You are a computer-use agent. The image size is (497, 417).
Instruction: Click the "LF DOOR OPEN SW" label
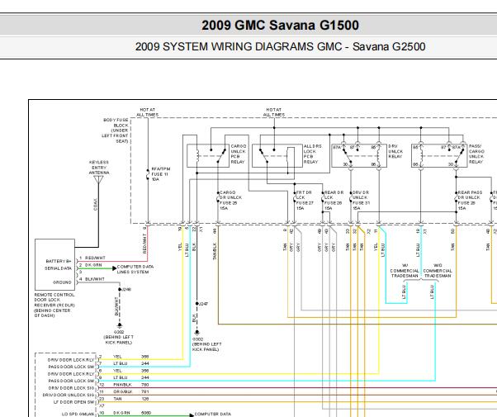pos(73,402)
